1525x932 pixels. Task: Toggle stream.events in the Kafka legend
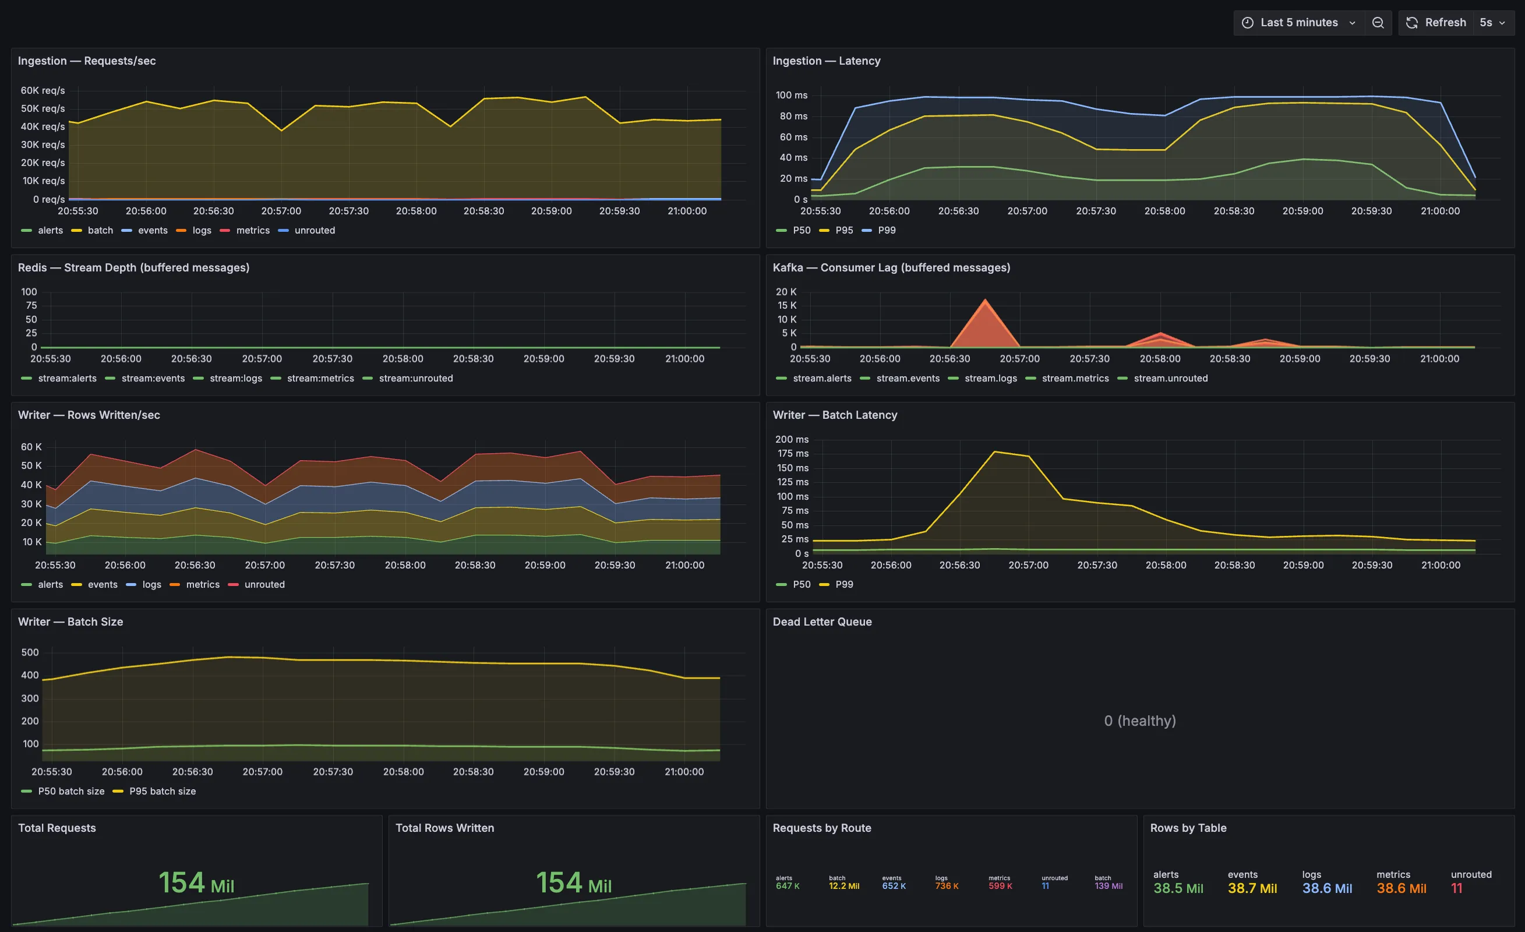pos(908,378)
